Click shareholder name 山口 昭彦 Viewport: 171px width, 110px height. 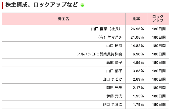(x=114, y=46)
